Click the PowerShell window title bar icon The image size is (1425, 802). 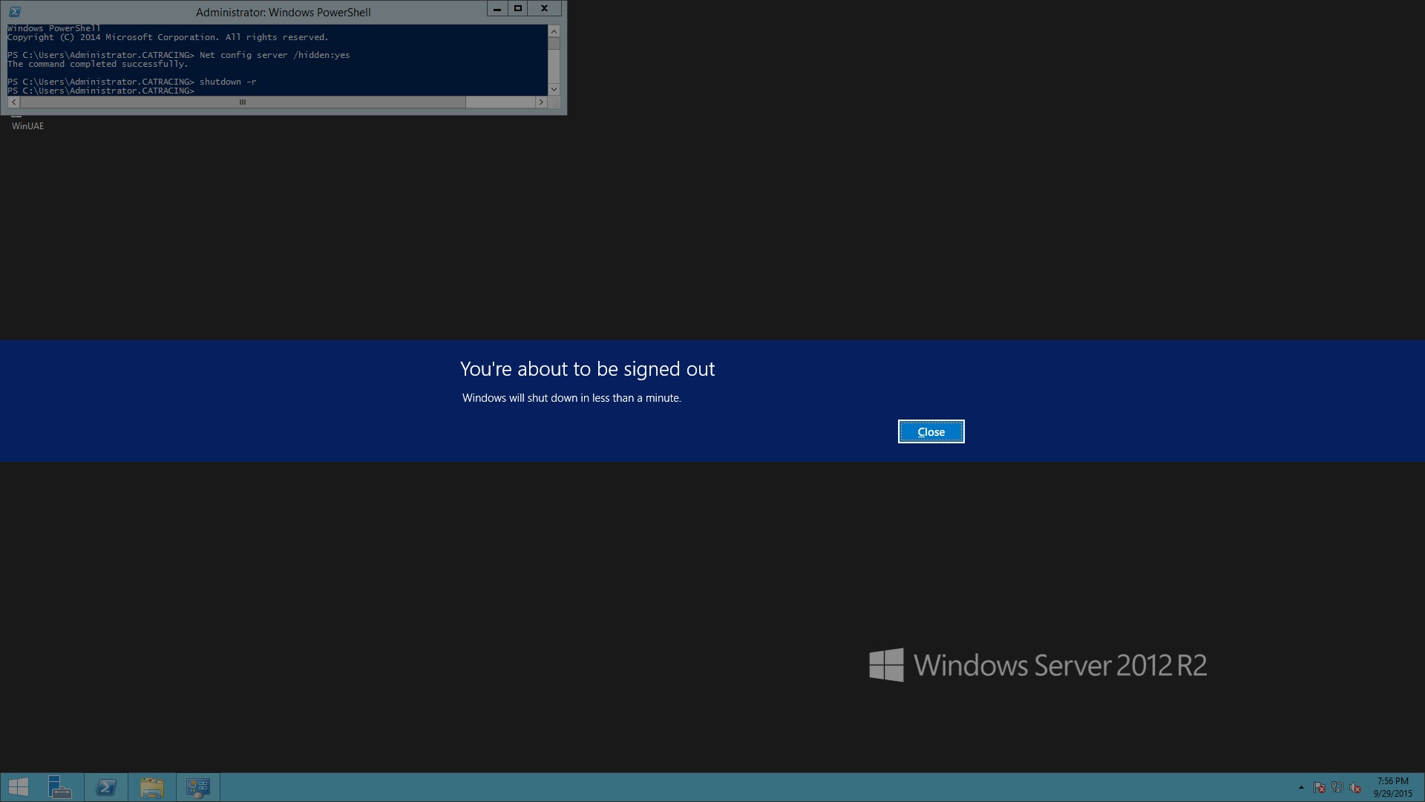14,12
